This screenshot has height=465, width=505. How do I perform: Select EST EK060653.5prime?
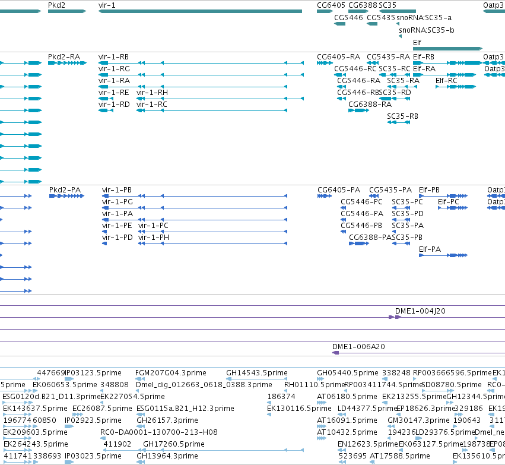click(65, 385)
